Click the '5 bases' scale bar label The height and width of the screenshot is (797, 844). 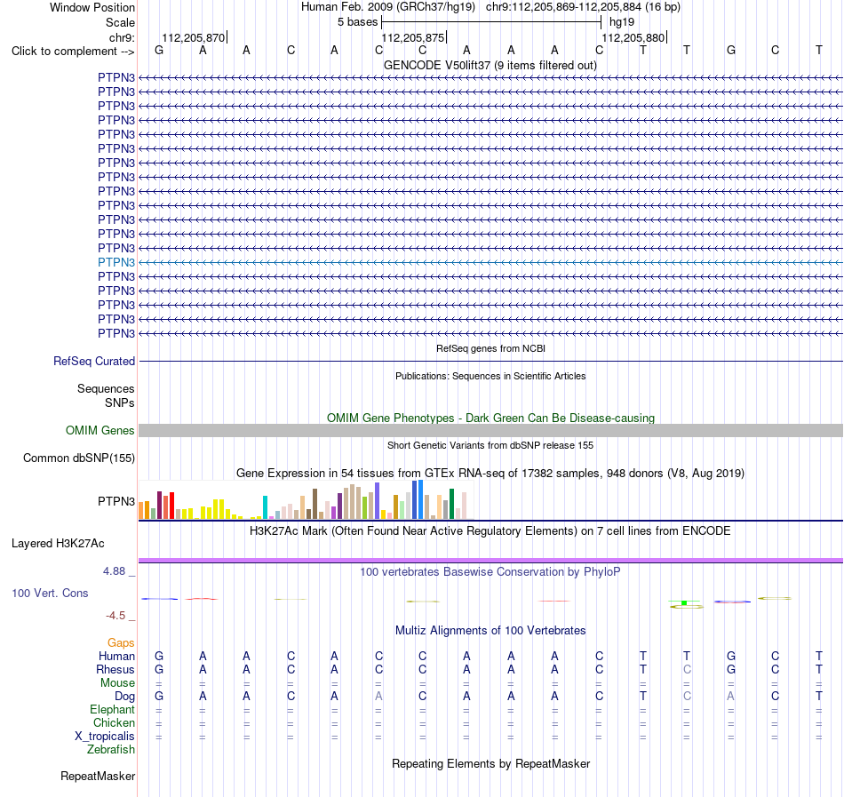click(357, 22)
